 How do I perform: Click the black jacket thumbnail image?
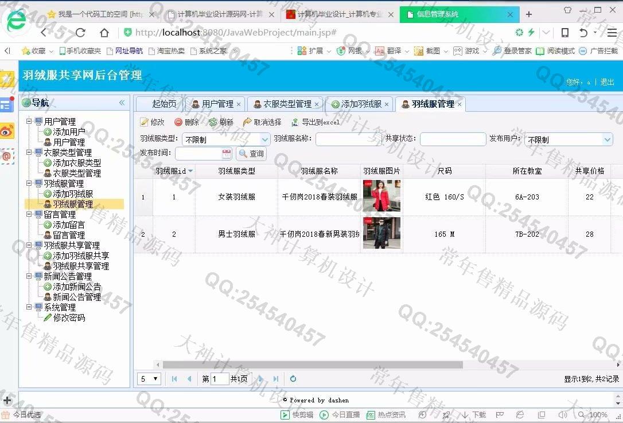(381, 233)
